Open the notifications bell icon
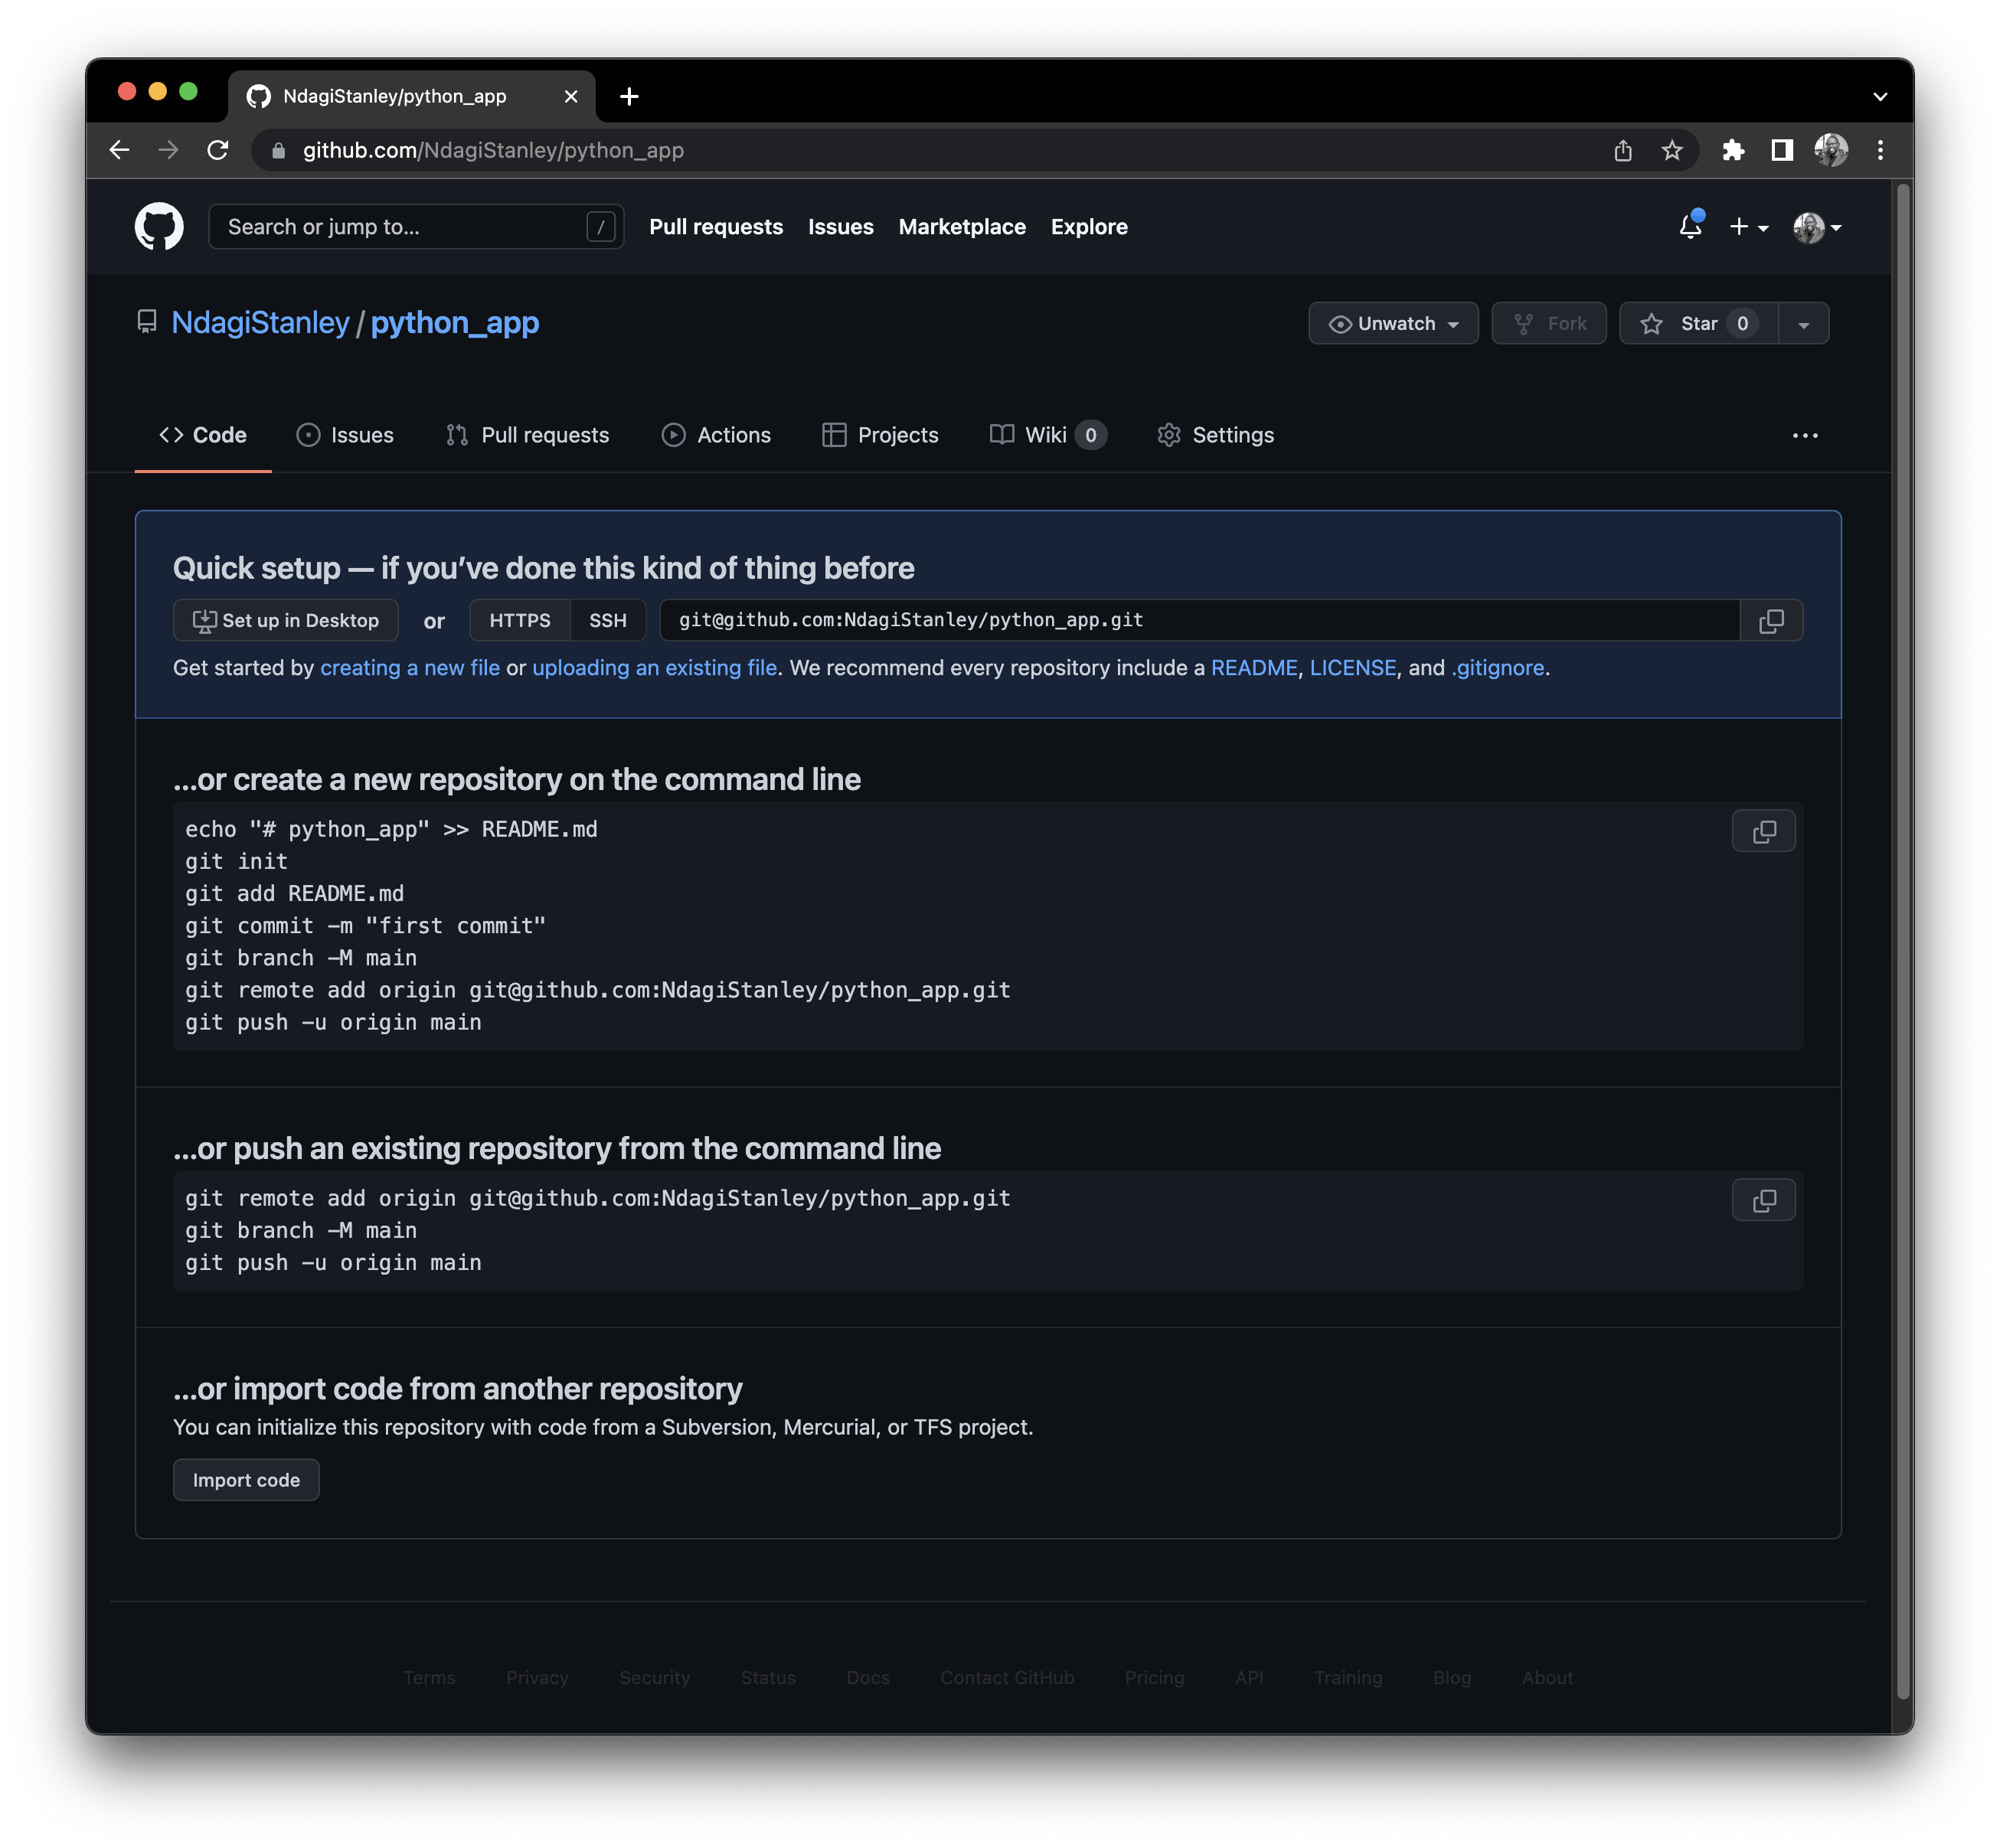Screen dimensions: 2000x1848 [1690, 227]
